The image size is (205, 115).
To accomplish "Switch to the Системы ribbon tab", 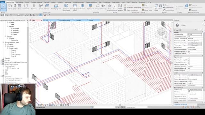I will pyautogui.click(x=47, y=2).
